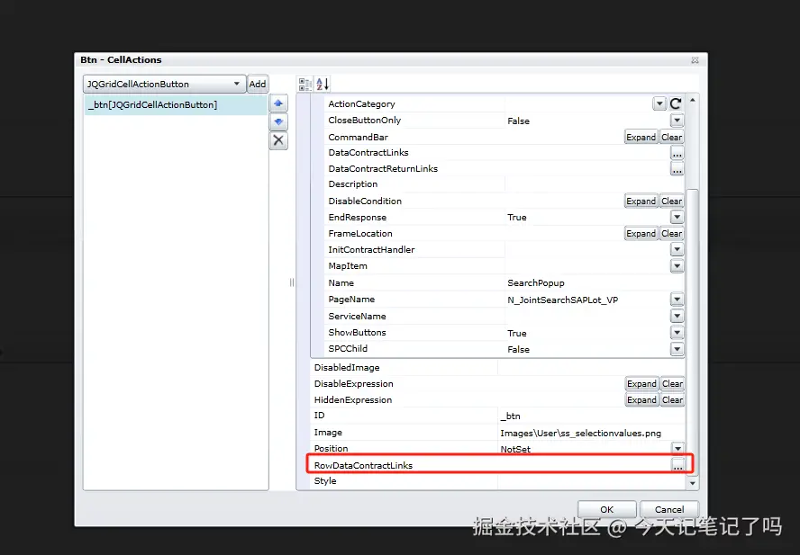Open DataContractReturnLinks ellipsis editor

pyautogui.click(x=677, y=169)
